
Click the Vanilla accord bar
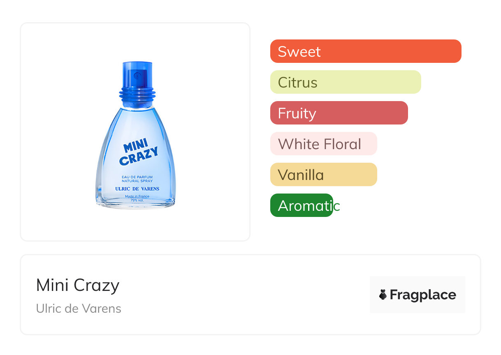pyautogui.click(x=323, y=175)
